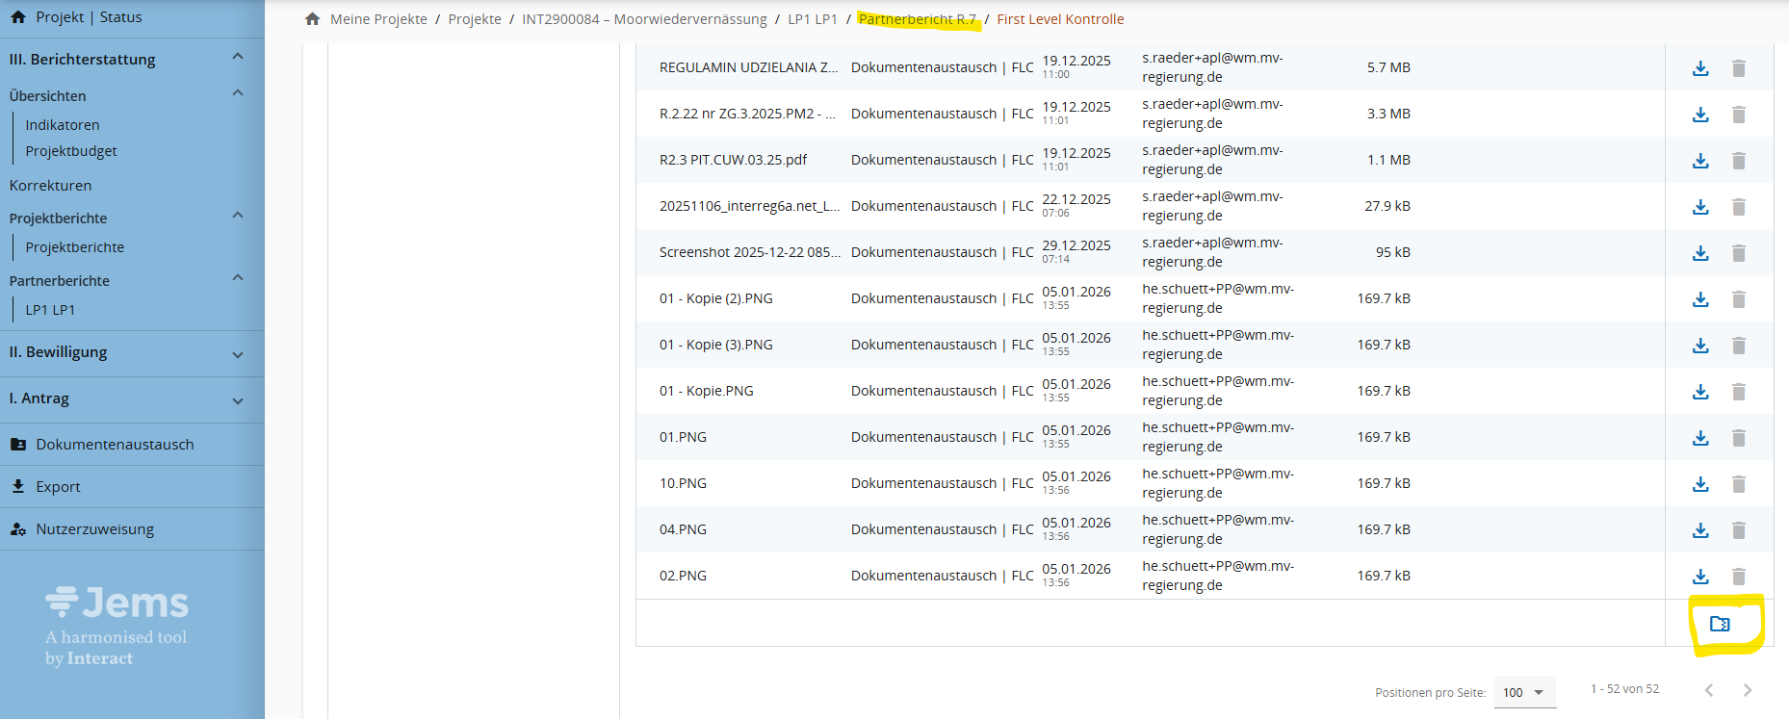The image size is (1789, 719).
Task: Delete the 04.PNG file
Action: pyautogui.click(x=1738, y=530)
